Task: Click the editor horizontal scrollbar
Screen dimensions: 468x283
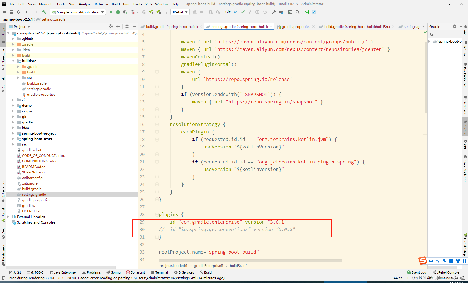Action: 250,261
